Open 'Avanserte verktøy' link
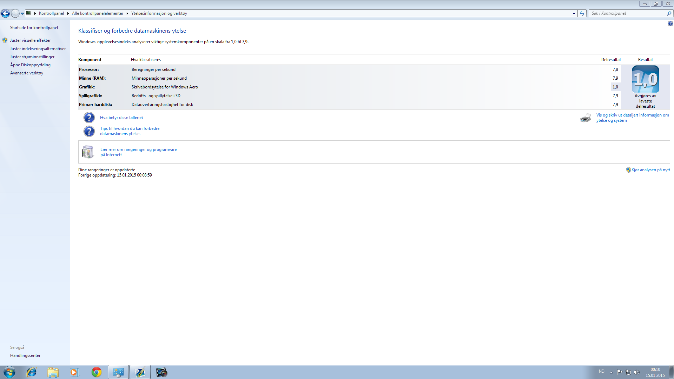 pos(27,73)
